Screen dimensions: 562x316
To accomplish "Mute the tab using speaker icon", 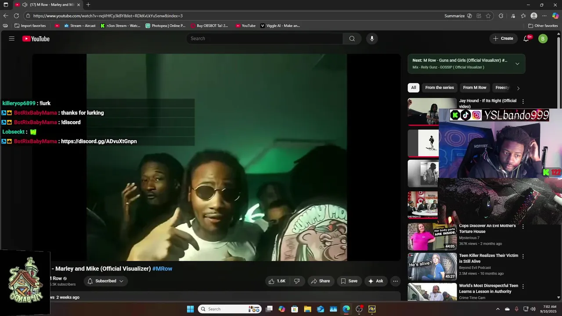I will [x=25, y=5].
